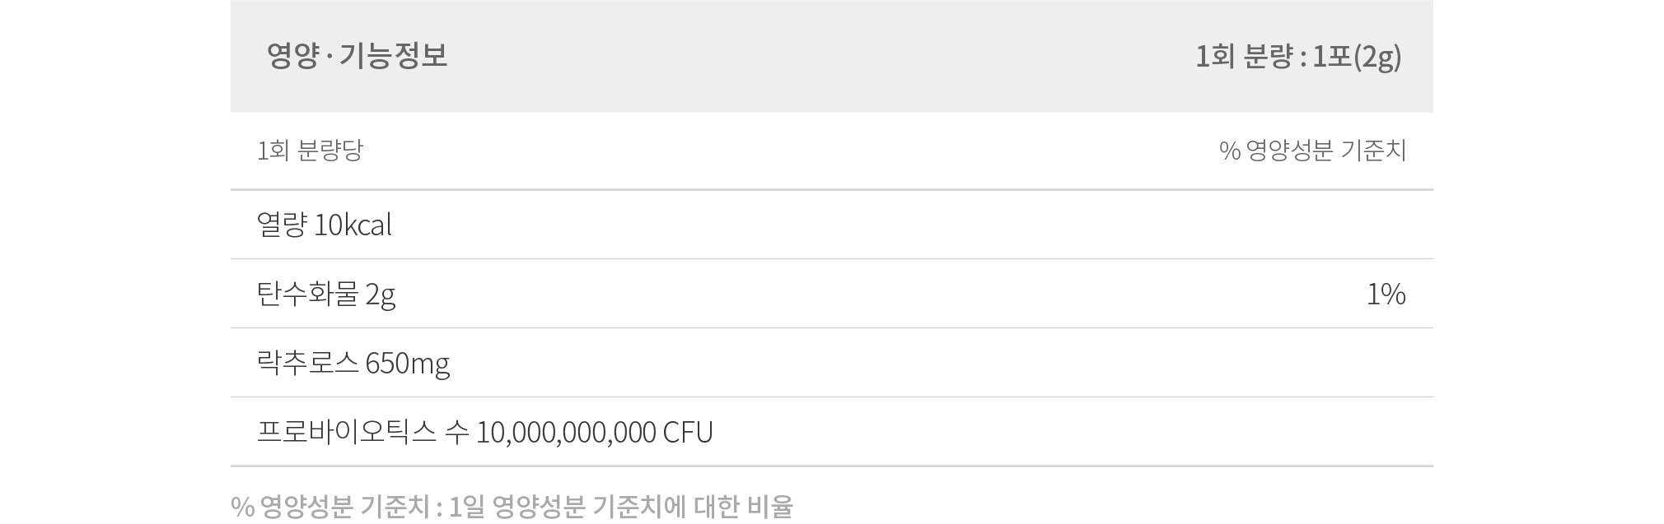Click the gray header bar of the table
The height and width of the screenshot is (524, 1664).
click(832, 56)
